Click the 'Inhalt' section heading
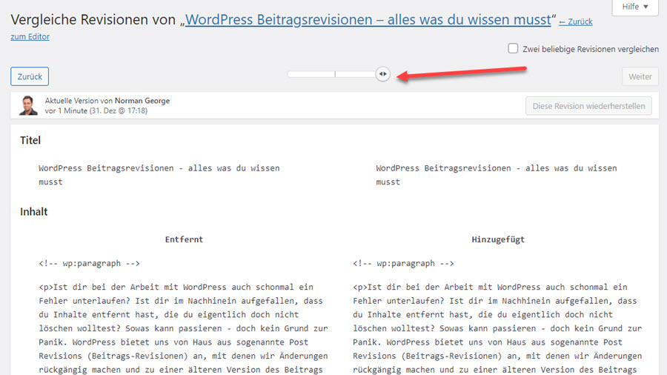The image size is (667, 375). pos(33,212)
